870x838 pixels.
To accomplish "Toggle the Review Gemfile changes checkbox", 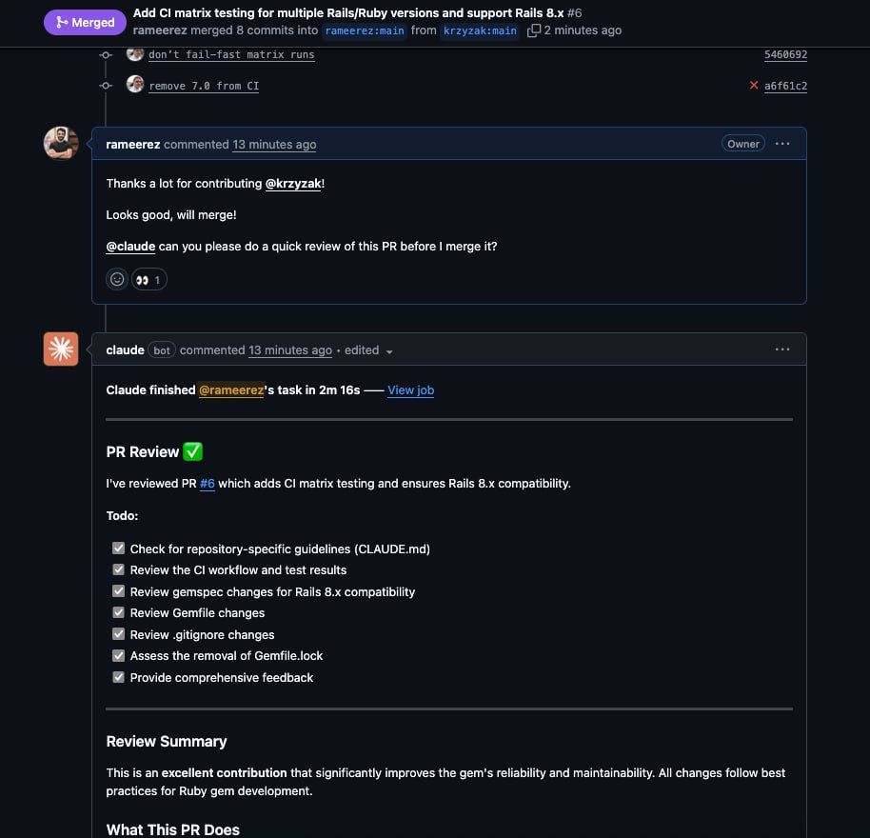I will [118, 612].
